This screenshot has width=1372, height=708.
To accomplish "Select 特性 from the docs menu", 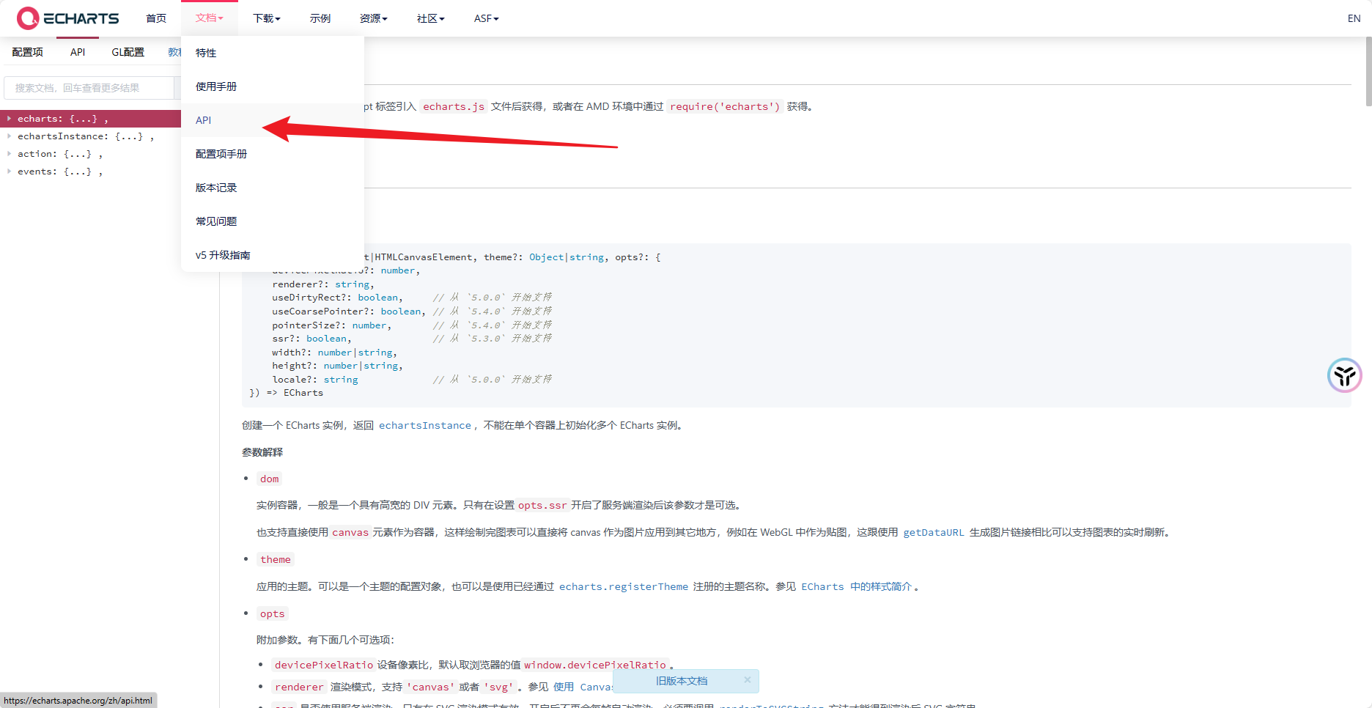I will pyautogui.click(x=273, y=53).
